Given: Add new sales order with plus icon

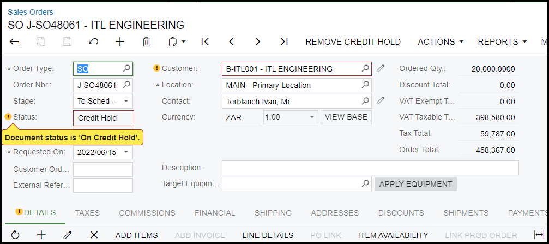Looking at the screenshot, I should point(120,42).
